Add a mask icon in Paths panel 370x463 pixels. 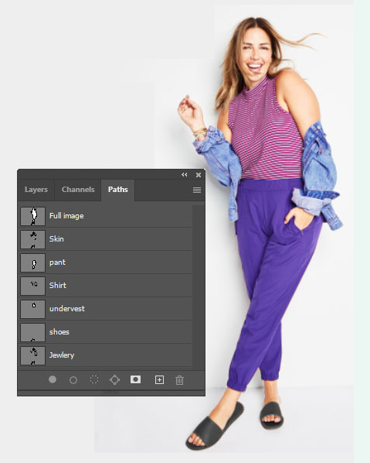tap(135, 379)
